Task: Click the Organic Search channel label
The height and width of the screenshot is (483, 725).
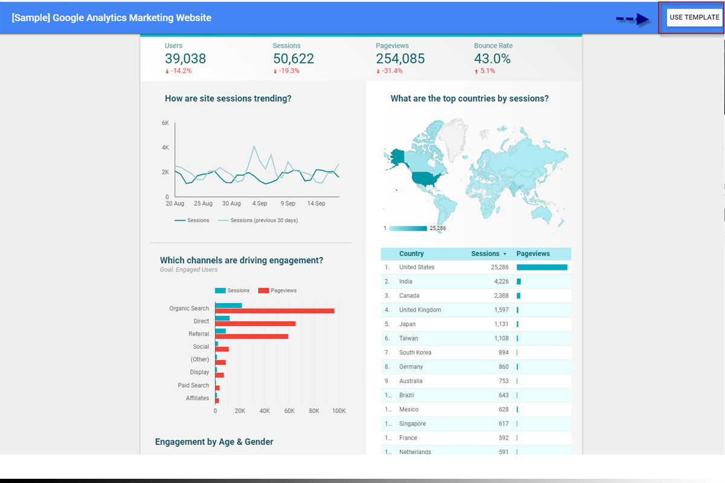Action: (189, 308)
